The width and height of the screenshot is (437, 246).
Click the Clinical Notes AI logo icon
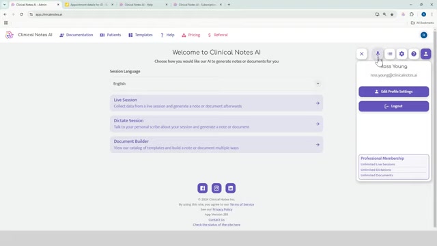[x=9, y=35]
